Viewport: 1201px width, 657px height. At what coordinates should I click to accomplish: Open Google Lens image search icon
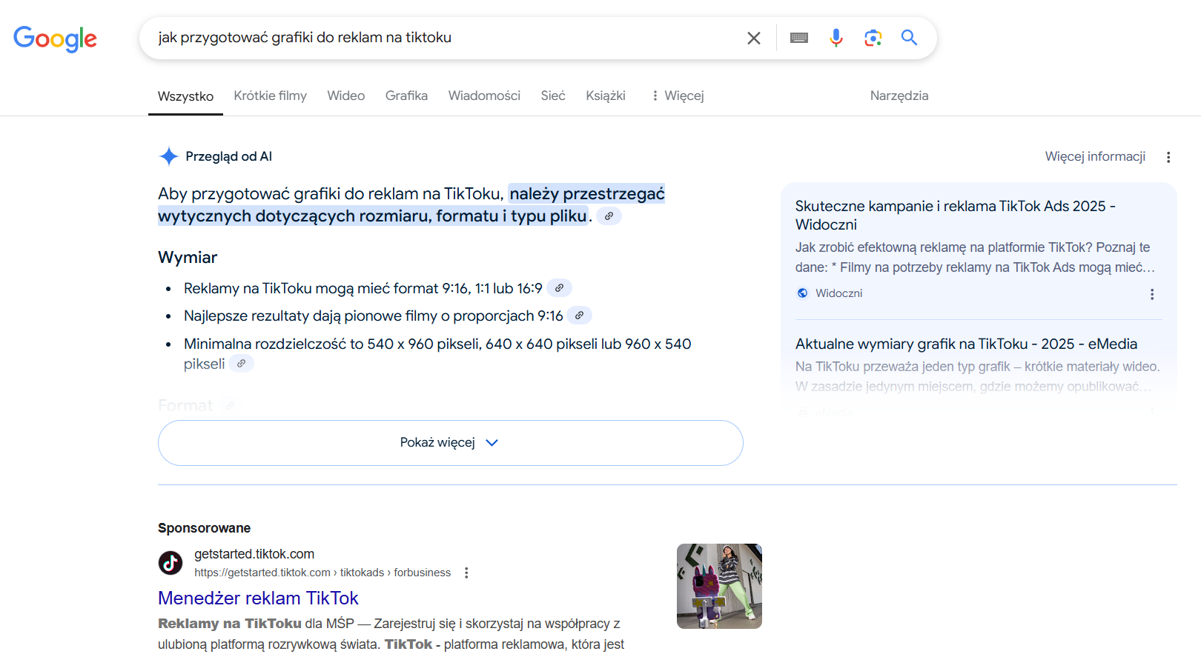(x=873, y=38)
